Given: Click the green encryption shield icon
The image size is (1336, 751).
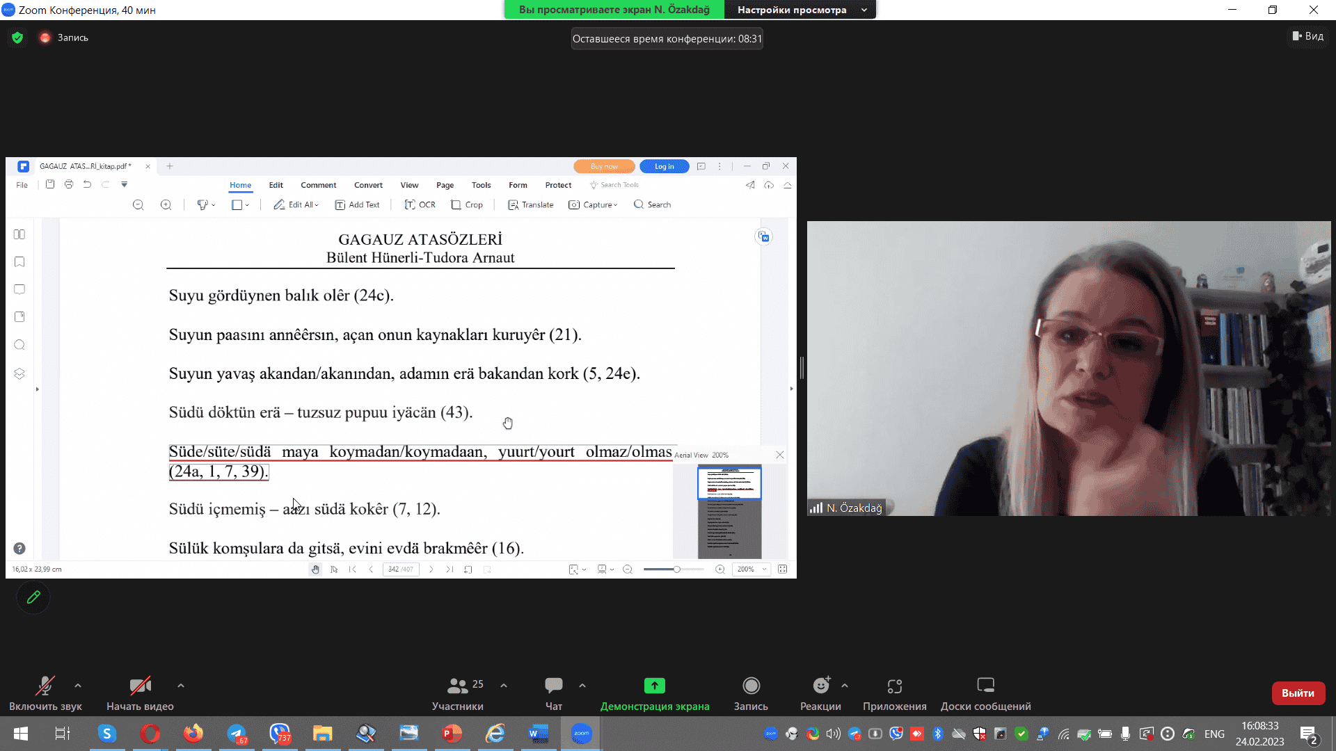Looking at the screenshot, I should click(x=17, y=38).
